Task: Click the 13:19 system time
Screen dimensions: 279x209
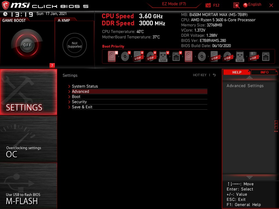Action: pyautogui.click(x=22, y=14)
